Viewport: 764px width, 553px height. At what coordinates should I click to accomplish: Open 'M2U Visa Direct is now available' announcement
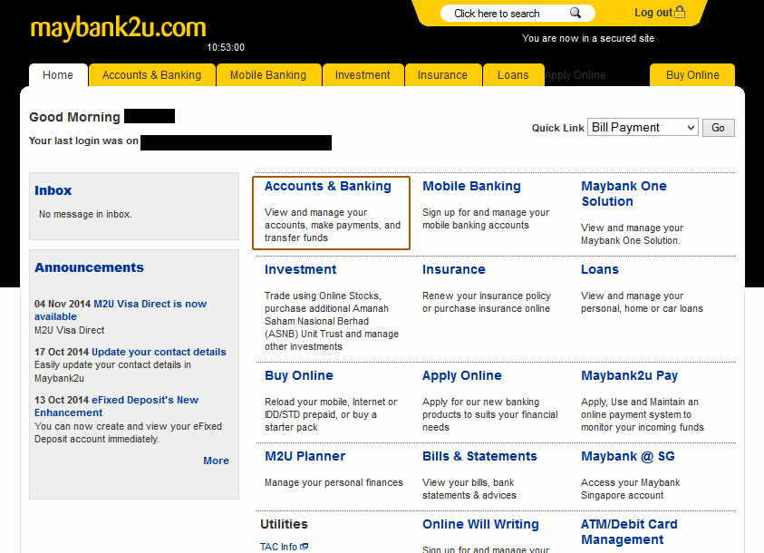(121, 310)
